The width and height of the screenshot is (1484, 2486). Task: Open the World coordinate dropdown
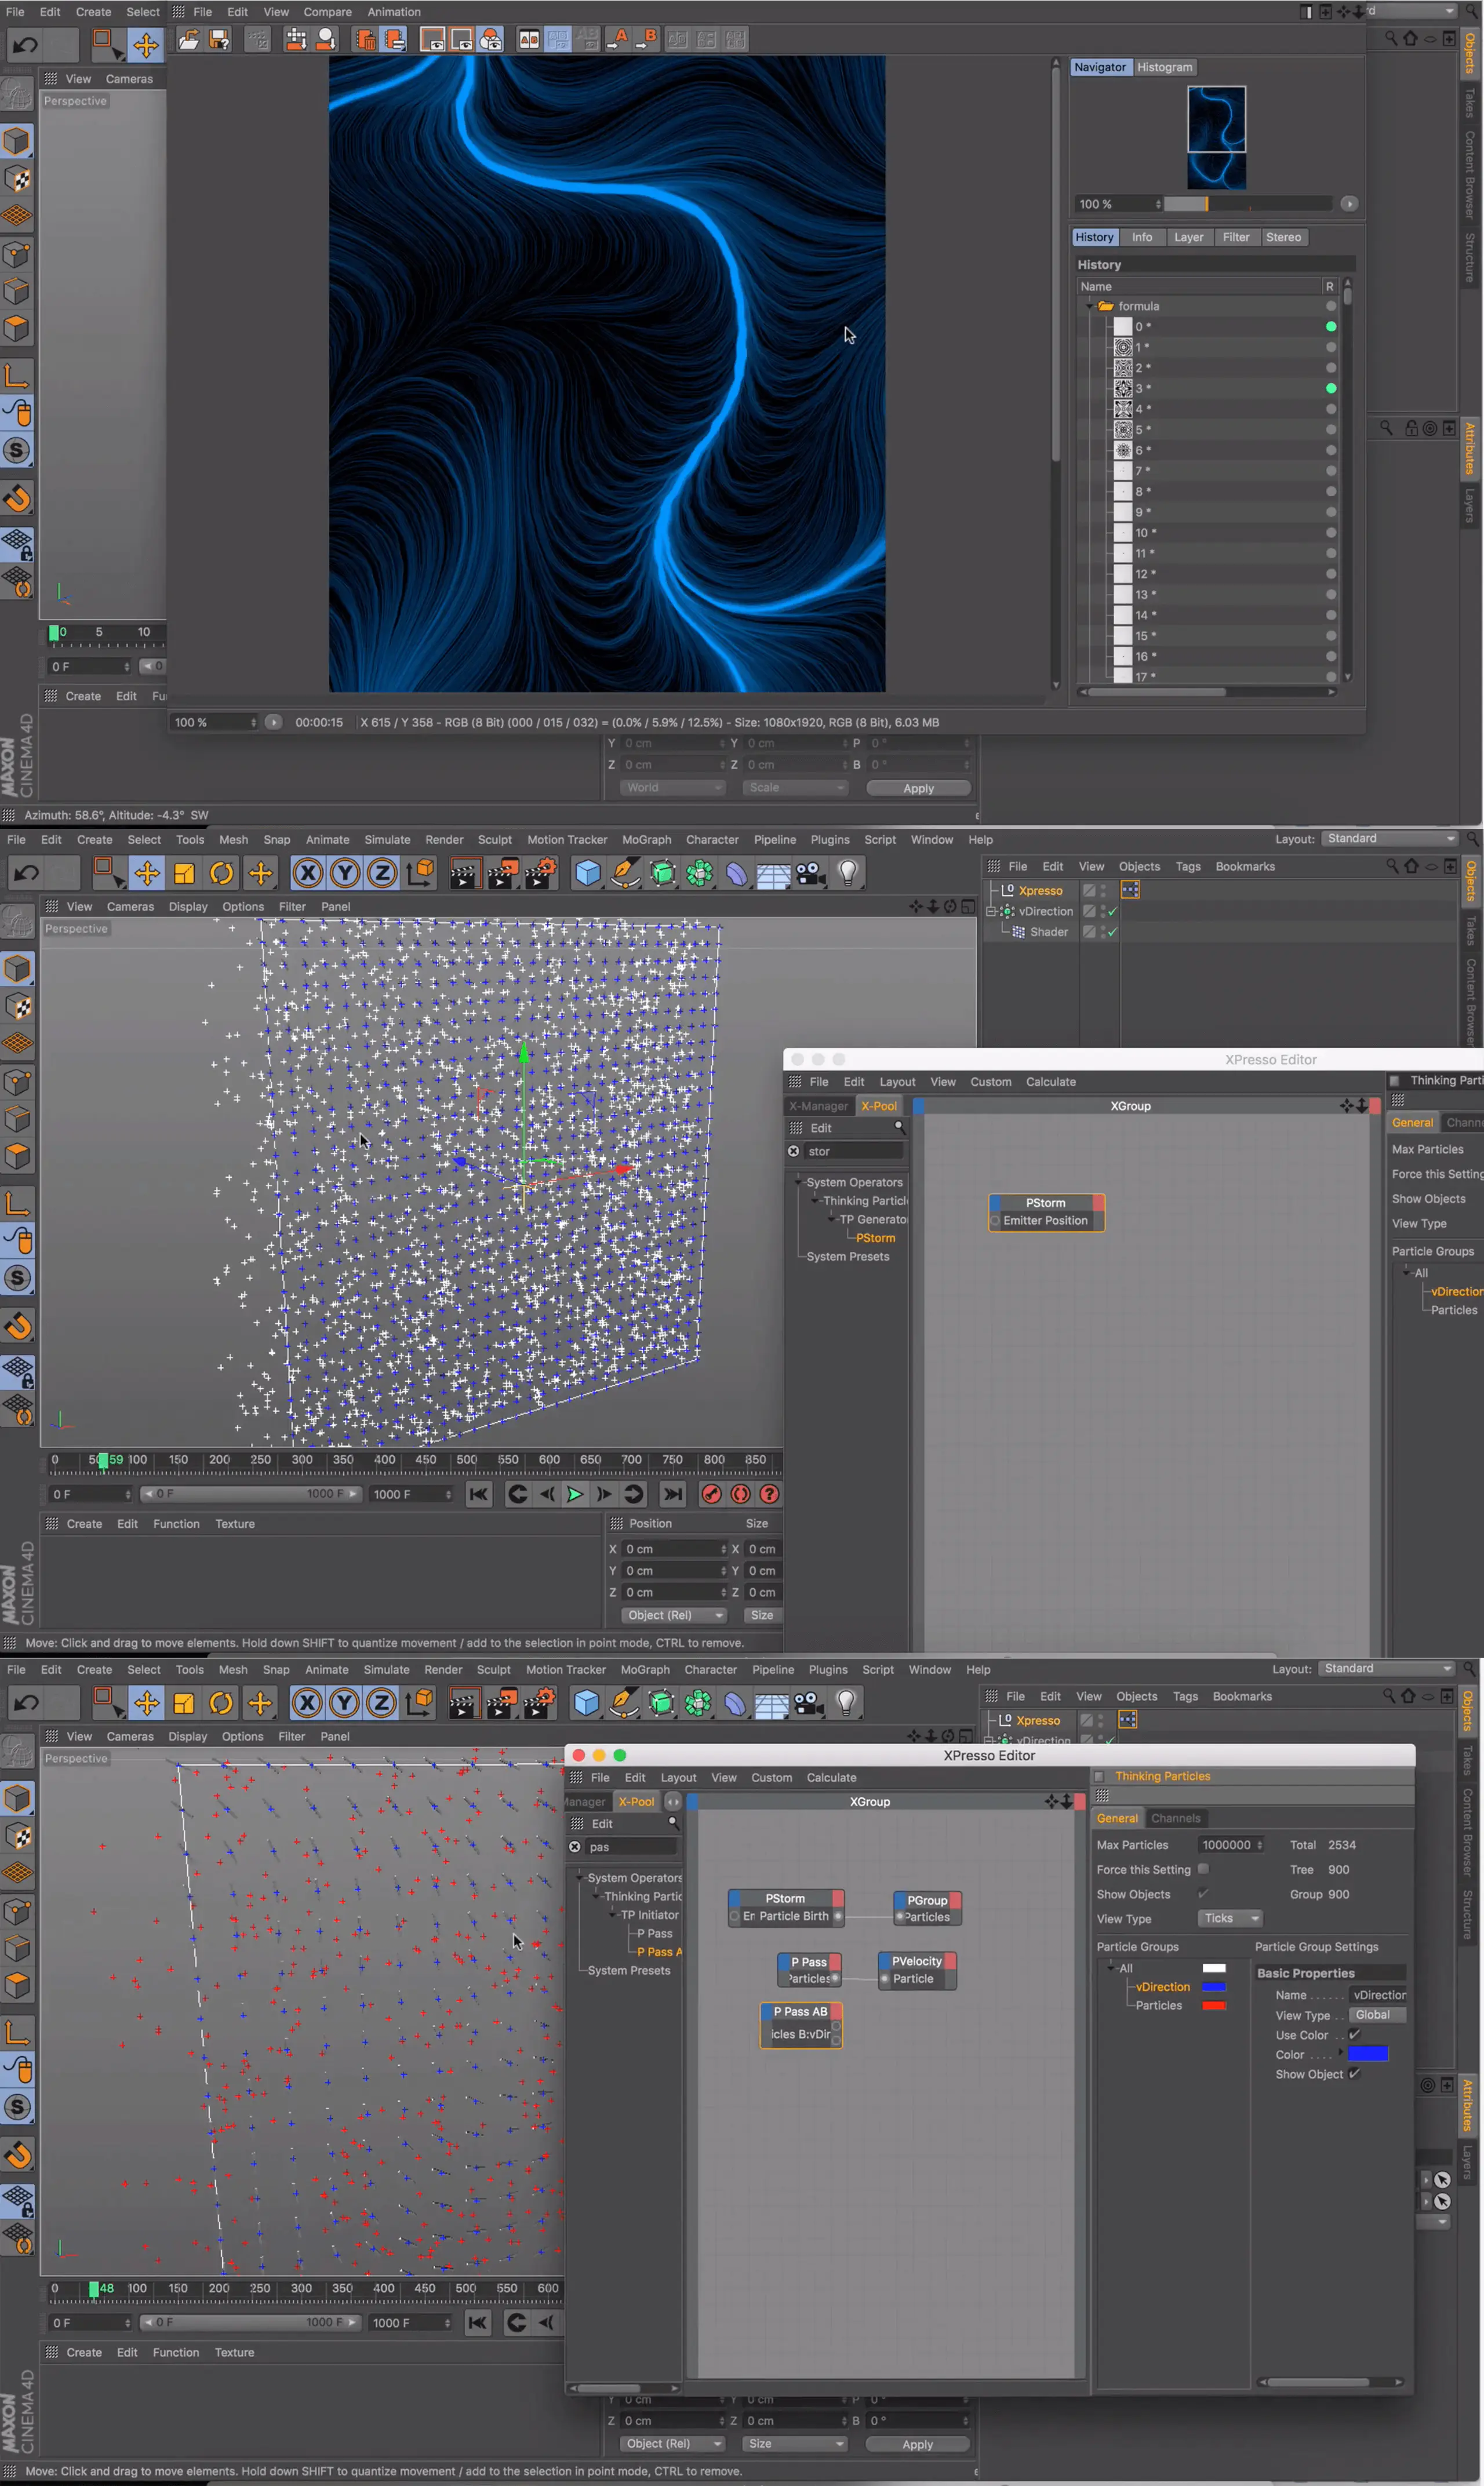coord(672,788)
